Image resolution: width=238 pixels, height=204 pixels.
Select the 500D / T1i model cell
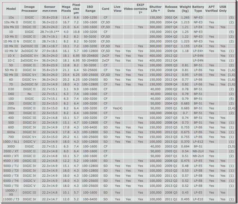pos(11,166)
